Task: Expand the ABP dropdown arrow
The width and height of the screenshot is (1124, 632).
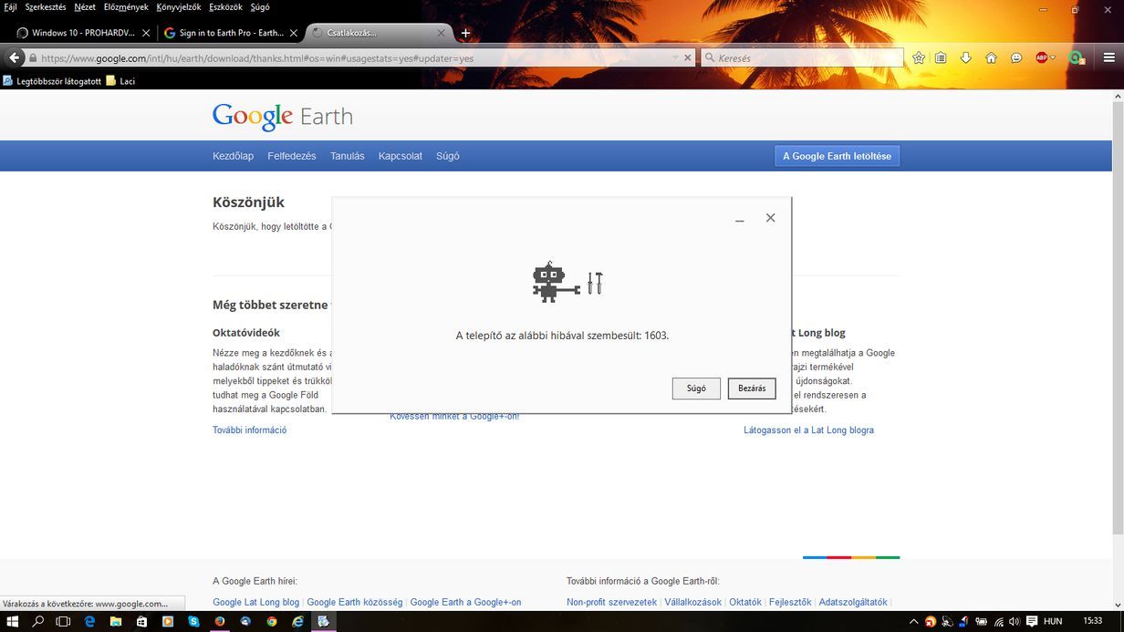Action: (x=1053, y=58)
